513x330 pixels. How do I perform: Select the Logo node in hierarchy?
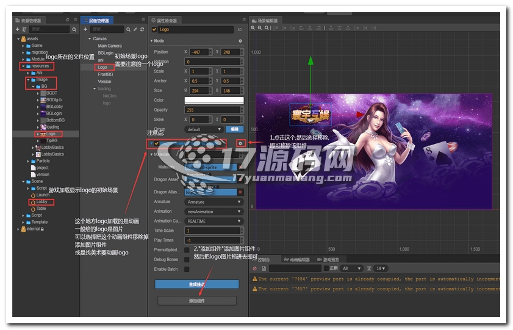(x=102, y=67)
